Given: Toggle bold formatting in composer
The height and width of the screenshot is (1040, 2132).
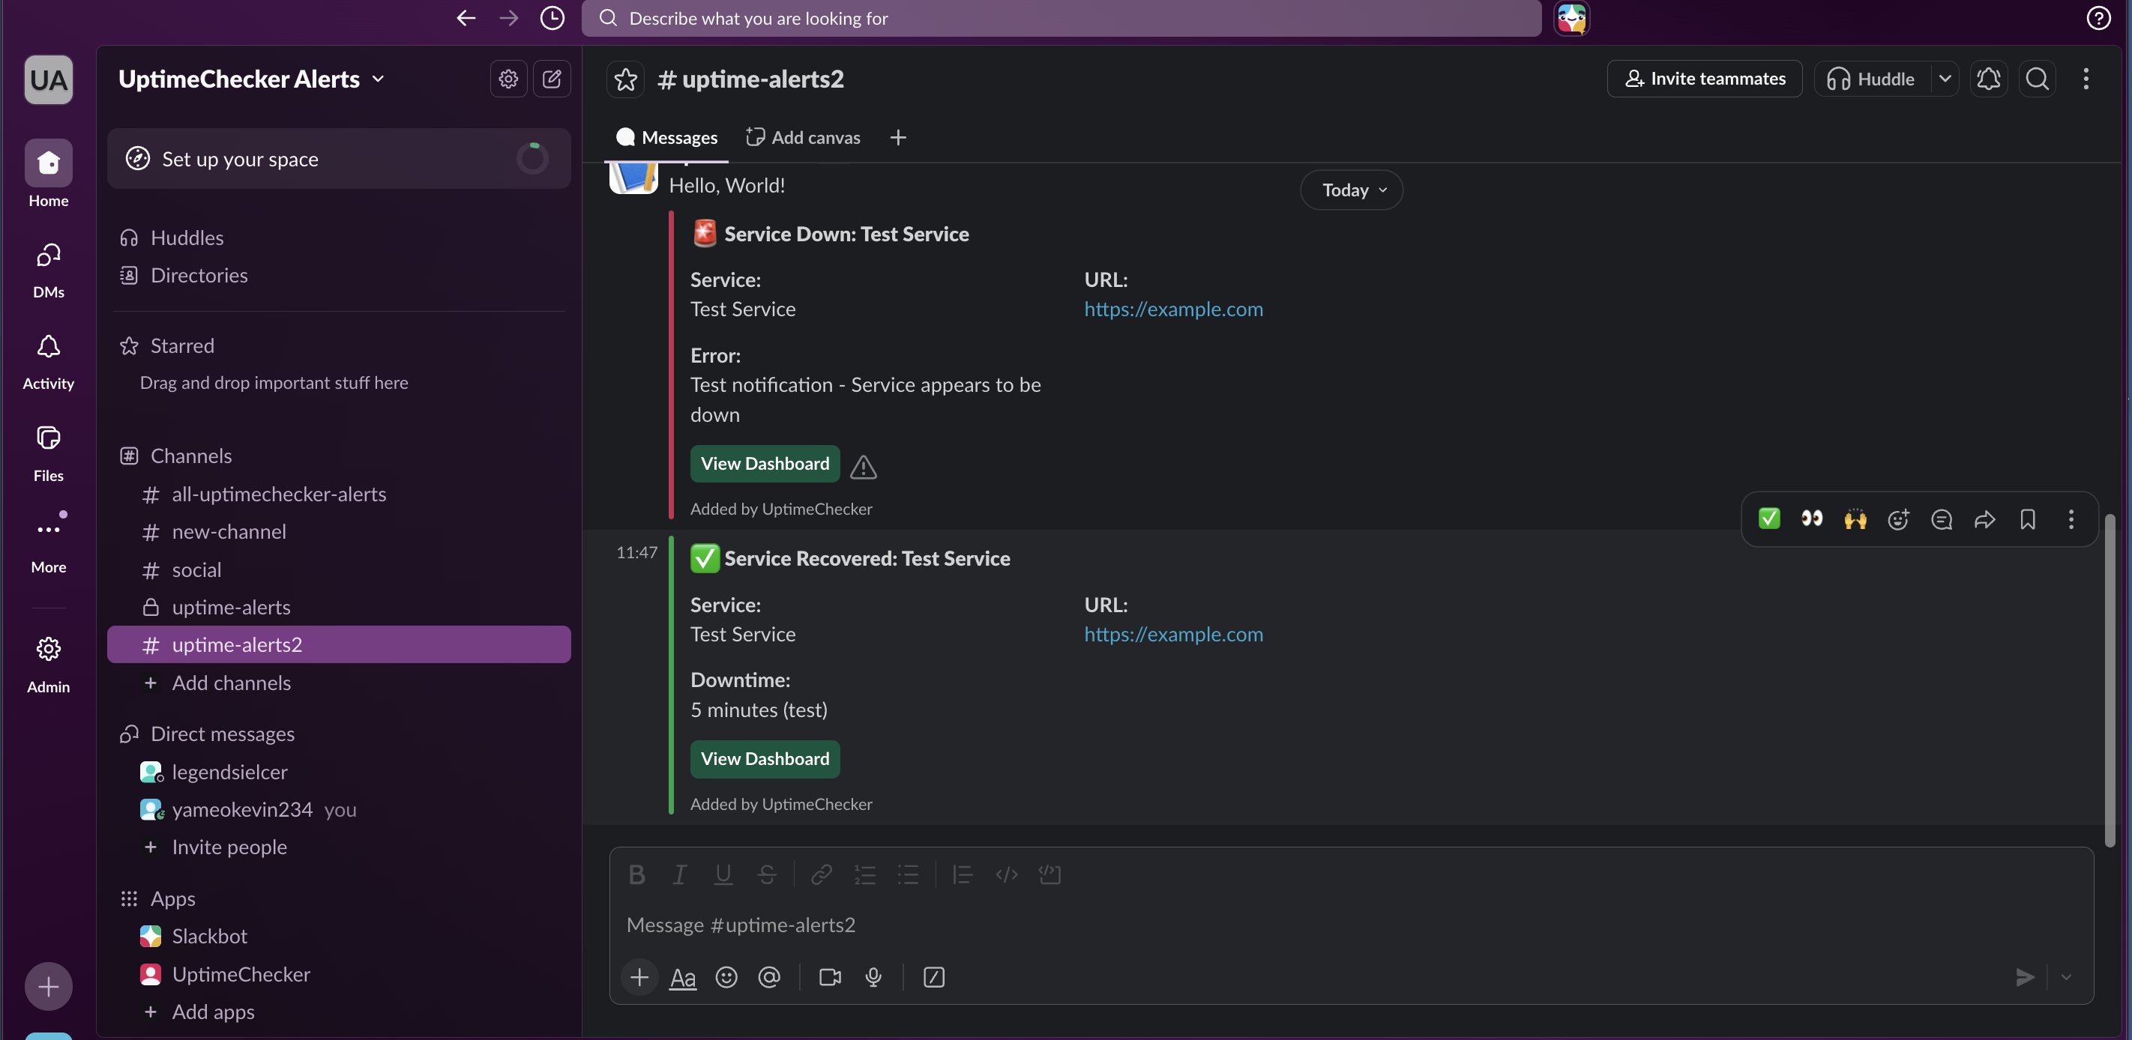Looking at the screenshot, I should click(636, 874).
